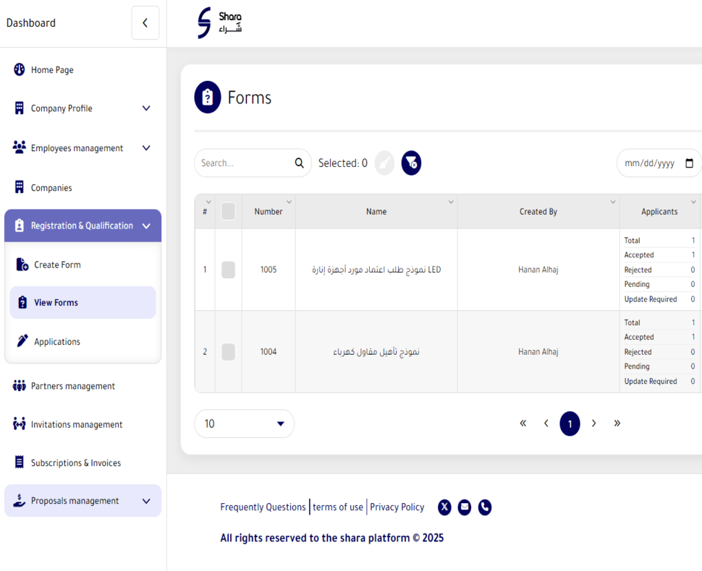This screenshot has height=571, width=702.
Task: Expand the Employees management chevron
Action: click(x=146, y=148)
